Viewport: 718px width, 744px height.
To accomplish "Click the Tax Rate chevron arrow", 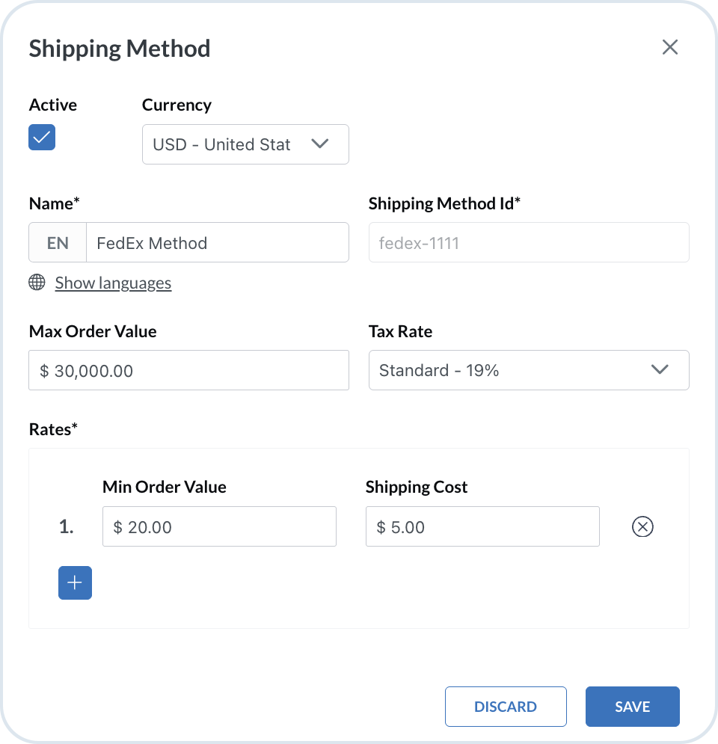I will [x=660, y=369].
